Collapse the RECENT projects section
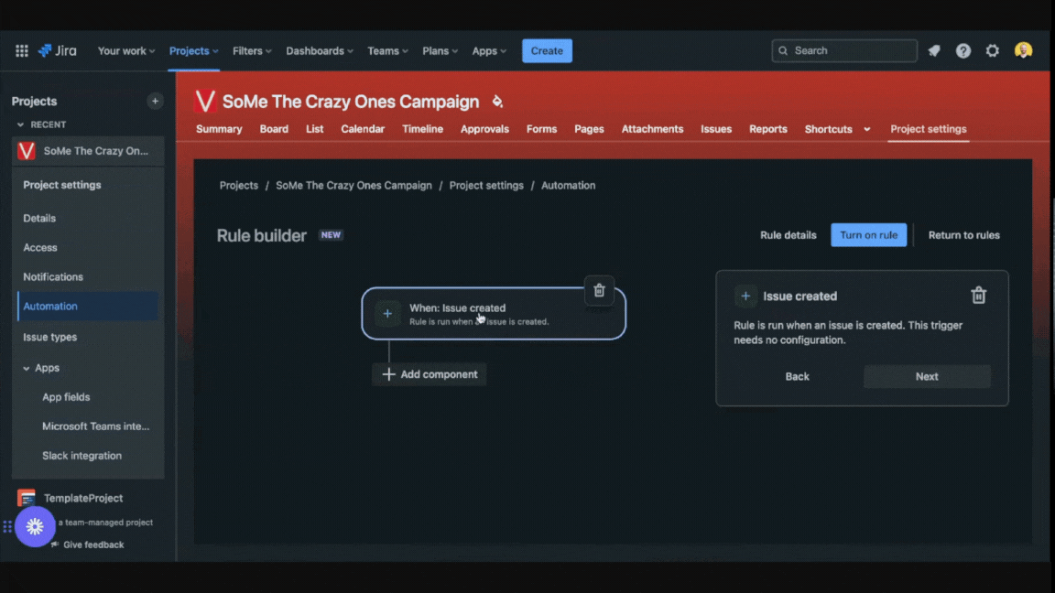 tap(20, 124)
